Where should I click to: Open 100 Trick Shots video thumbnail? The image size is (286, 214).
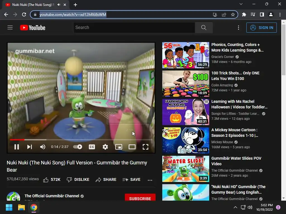[186, 84]
